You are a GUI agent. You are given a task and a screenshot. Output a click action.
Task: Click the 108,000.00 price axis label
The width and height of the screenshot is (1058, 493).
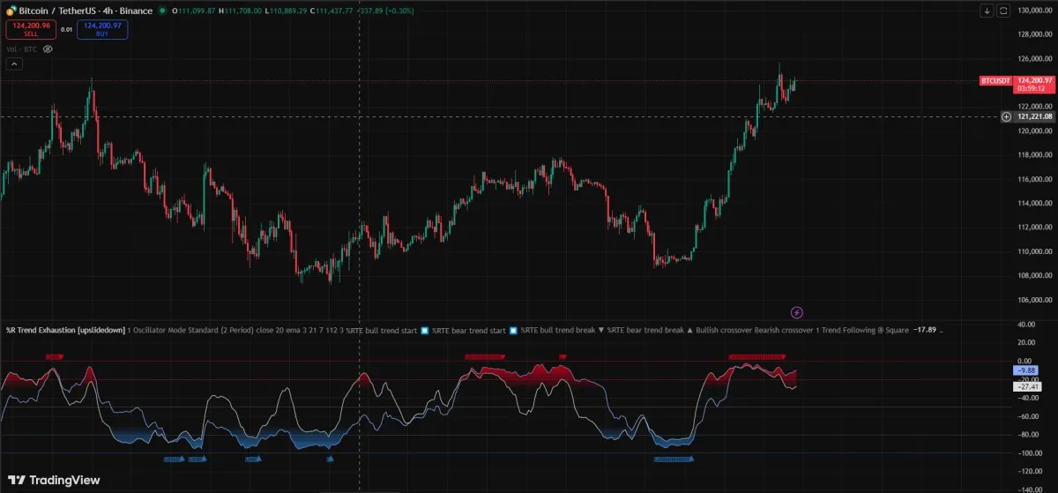pos(1037,275)
